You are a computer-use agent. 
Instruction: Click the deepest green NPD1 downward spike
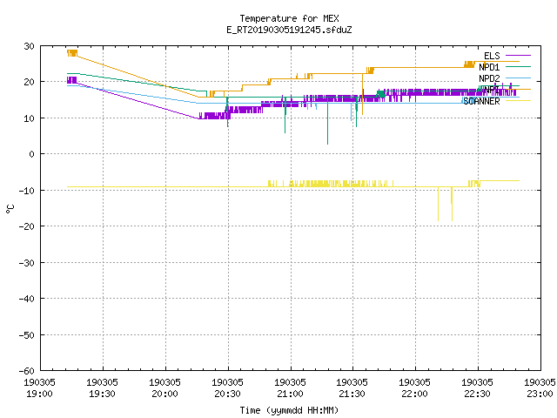tap(327, 123)
